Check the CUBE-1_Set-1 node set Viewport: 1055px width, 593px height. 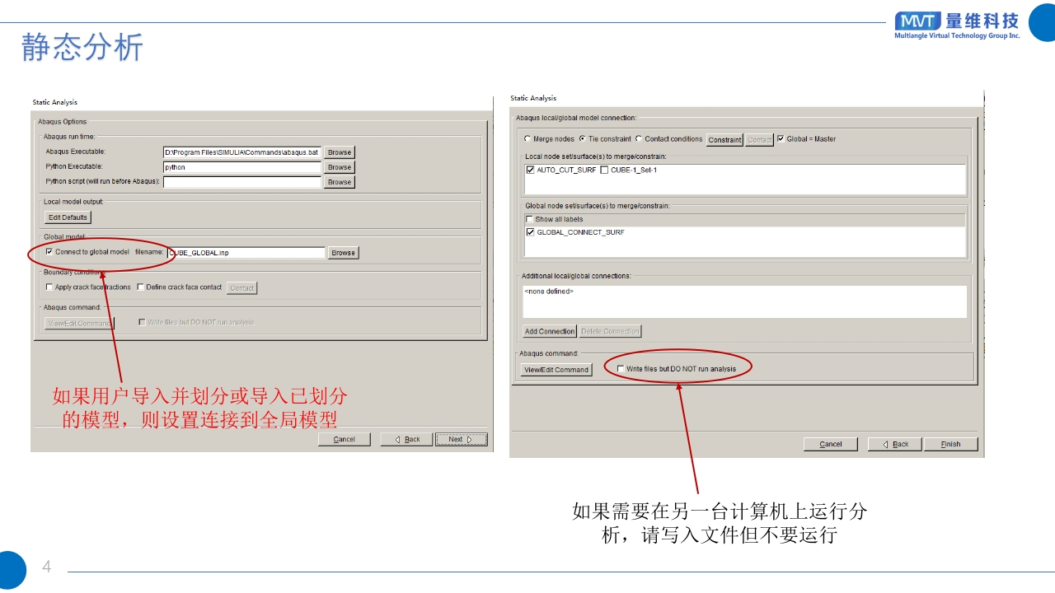coord(604,170)
